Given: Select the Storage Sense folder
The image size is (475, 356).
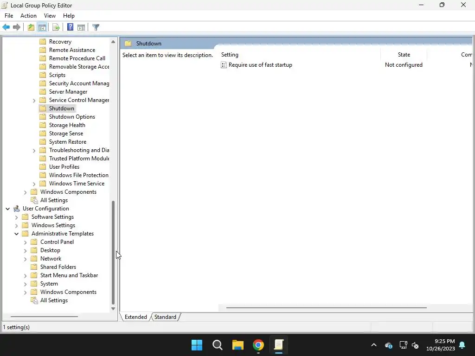Looking at the screenshot, I should (66, 133).
